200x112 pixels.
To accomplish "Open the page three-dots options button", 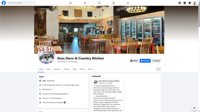I will click(158, 69).
